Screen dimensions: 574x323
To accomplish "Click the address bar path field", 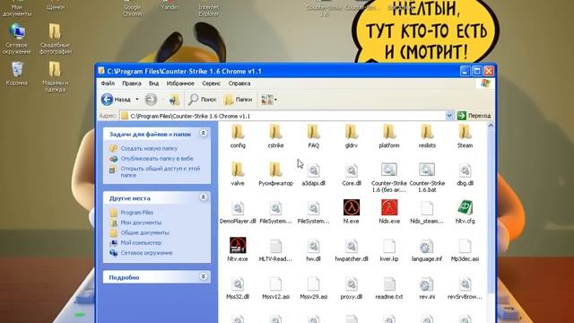I will (287, 116).
